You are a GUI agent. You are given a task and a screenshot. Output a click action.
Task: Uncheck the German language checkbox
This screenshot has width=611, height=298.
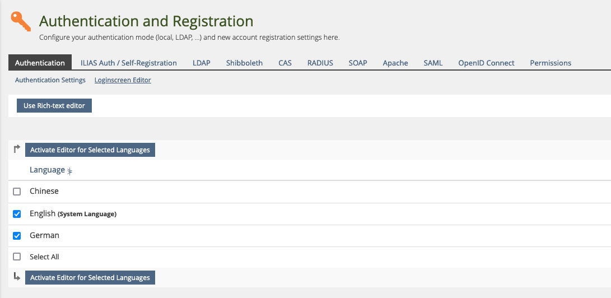click(x=17, y=236)
